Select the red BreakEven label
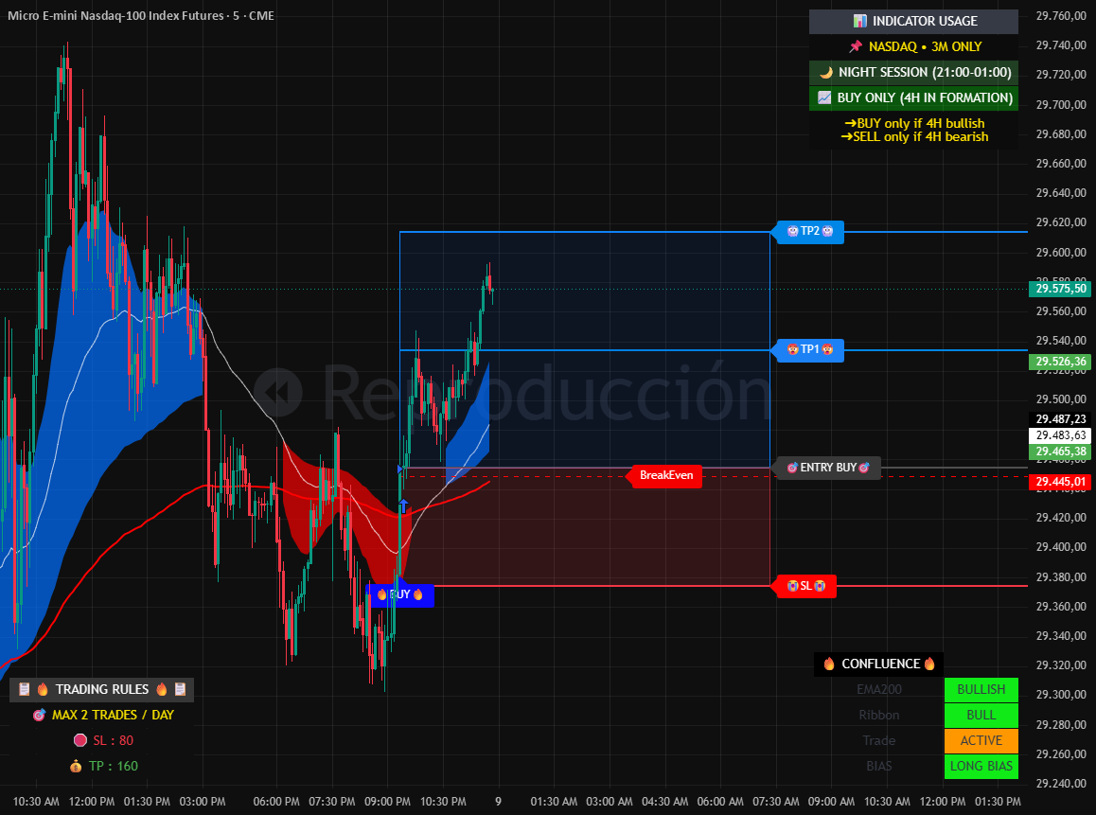Viewport: 1096px width, 815px height. coord(664,475)
